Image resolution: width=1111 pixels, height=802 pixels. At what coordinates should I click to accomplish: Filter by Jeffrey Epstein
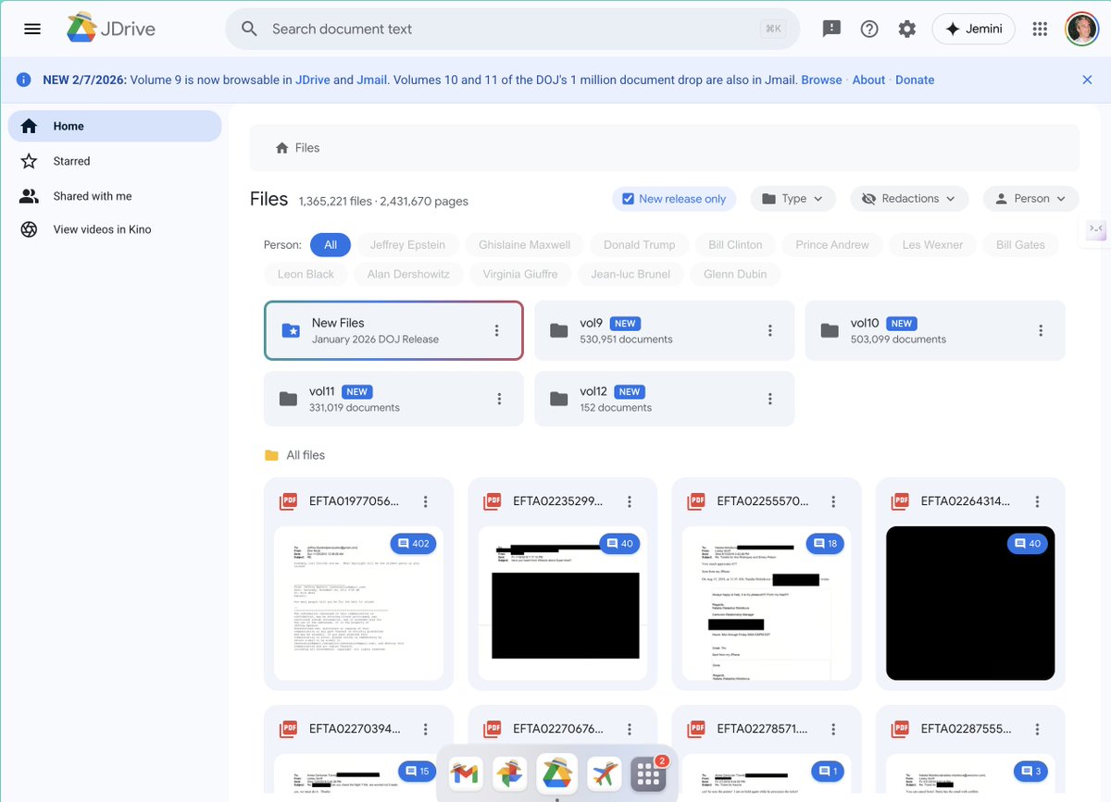[x=407, y=244]
